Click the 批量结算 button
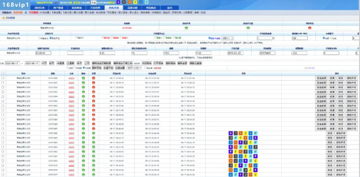 [x=120, y=68]
